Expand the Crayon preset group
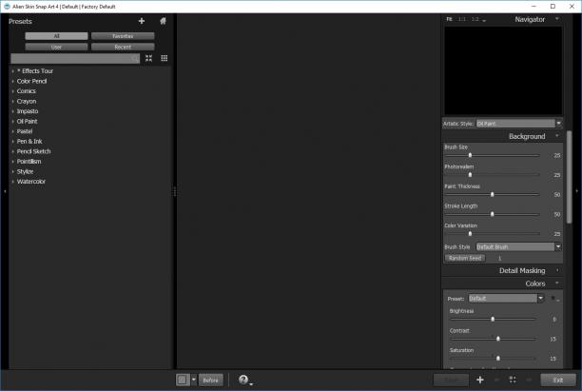The width and height of the screenshot is (582, 391). click(x=12, y=101)
